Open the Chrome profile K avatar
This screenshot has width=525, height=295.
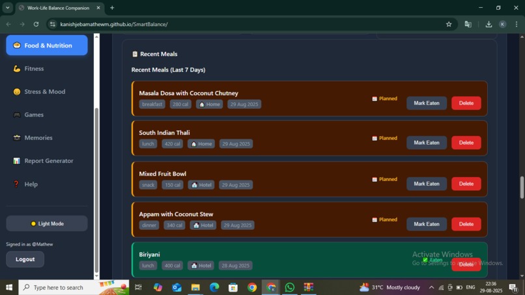click(x=503, y=24)
